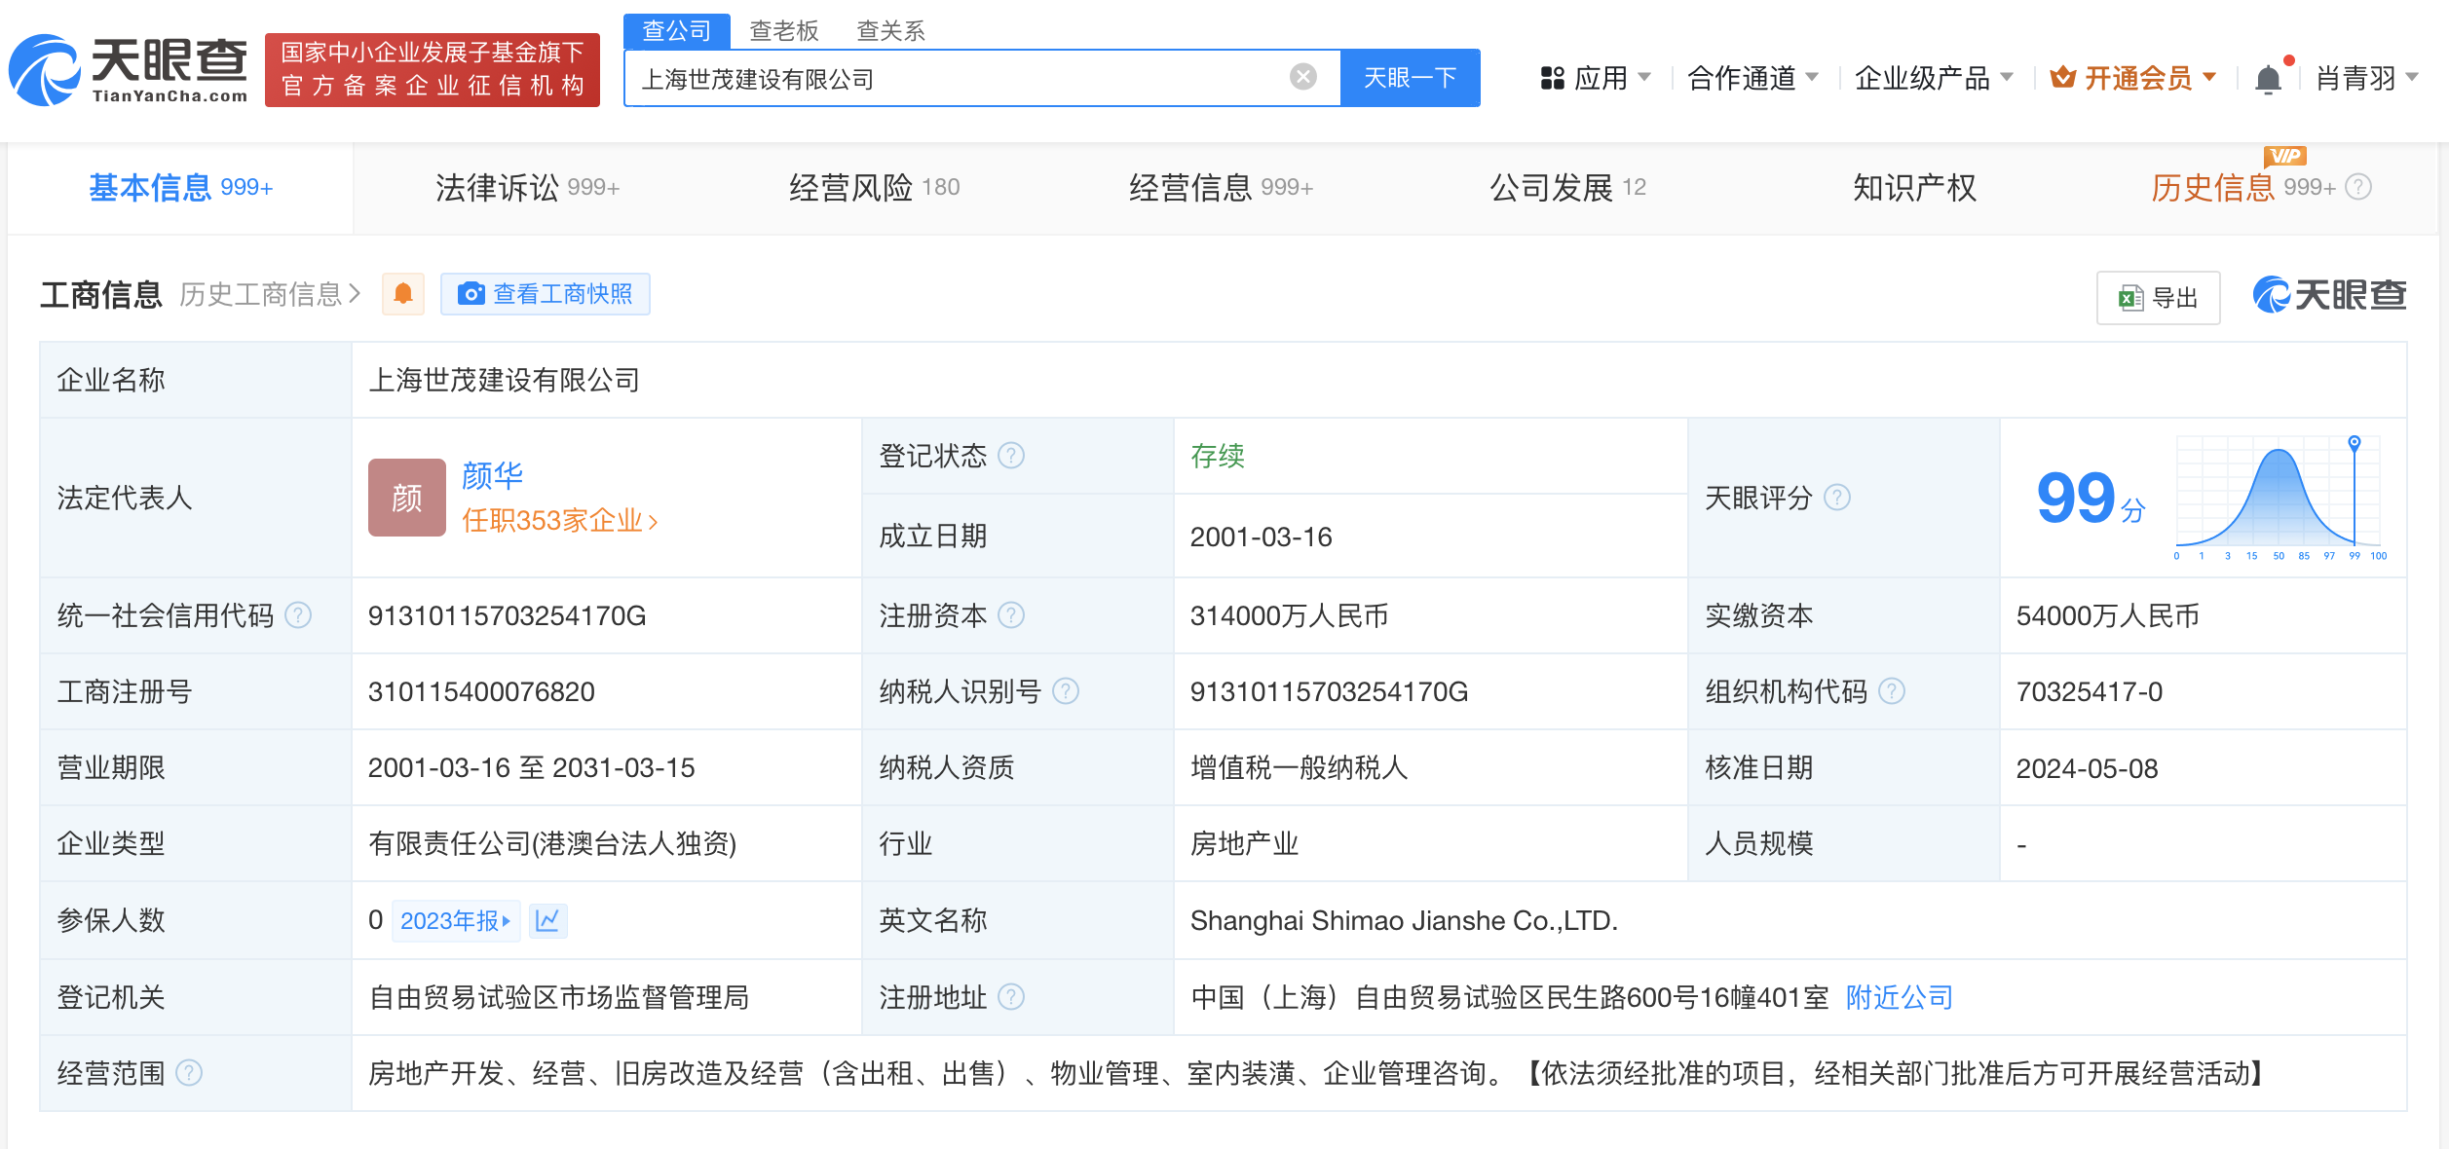Toggle the alert bell beside 工商信息
Viewport: 2449px width, 1149px height.
click(x=402, y=293)
